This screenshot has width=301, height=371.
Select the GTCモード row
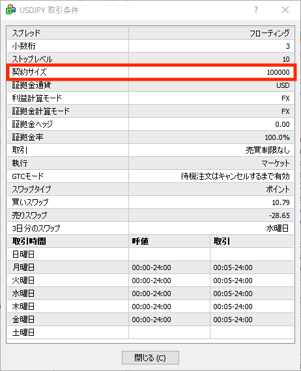(150, 176)
